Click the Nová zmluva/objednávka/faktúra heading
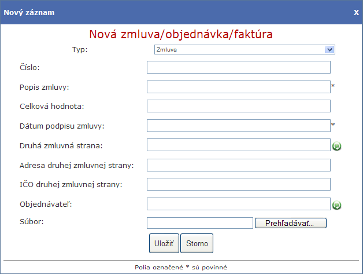This screenshot has width=363, height=274. (x=181, y=34)
